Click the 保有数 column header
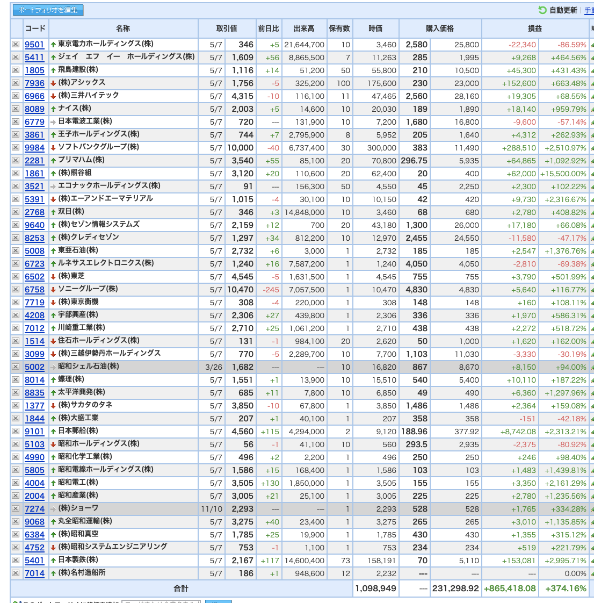 coord(339,28)
